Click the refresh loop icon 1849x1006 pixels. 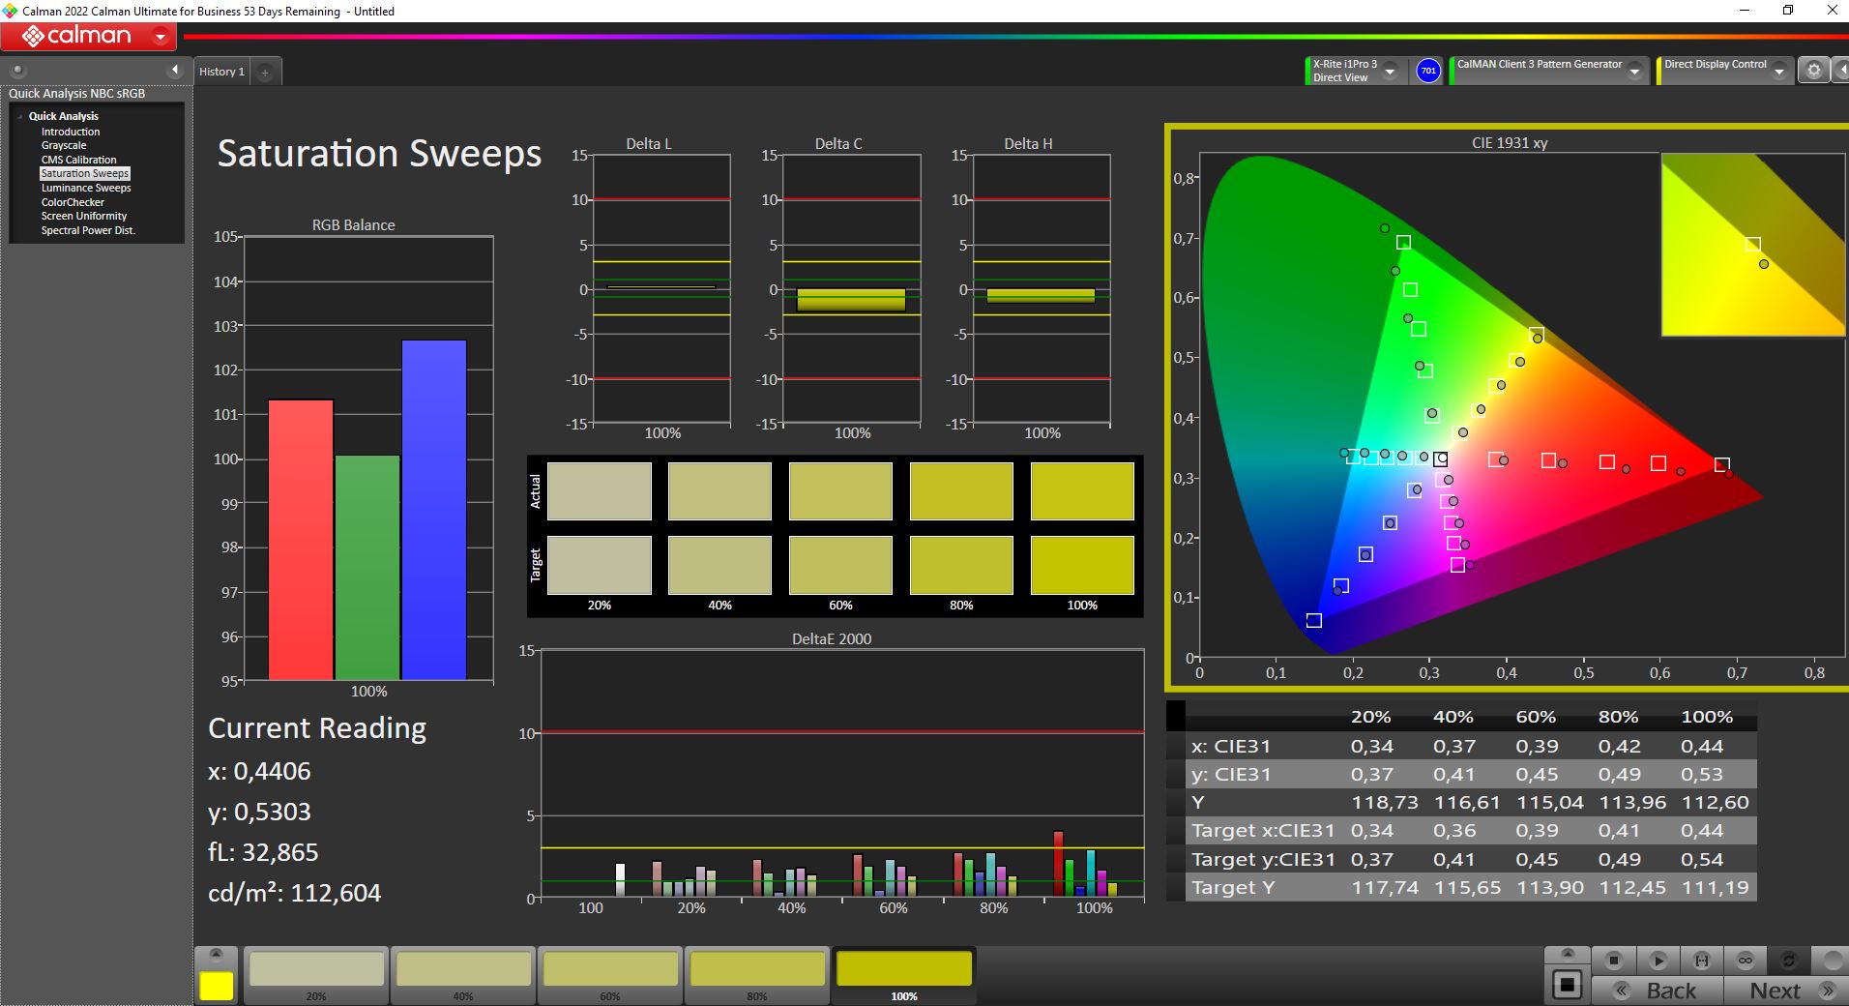coord(1789,961)
